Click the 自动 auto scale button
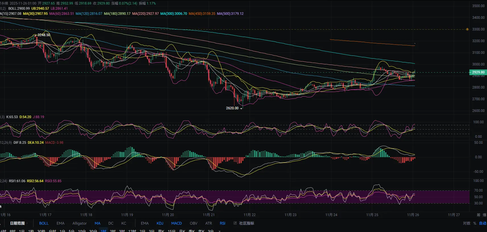 (x=483, y=223)
